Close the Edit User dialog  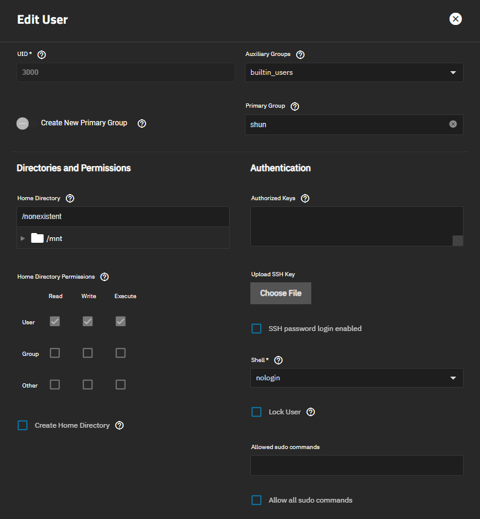pos(455,19)
